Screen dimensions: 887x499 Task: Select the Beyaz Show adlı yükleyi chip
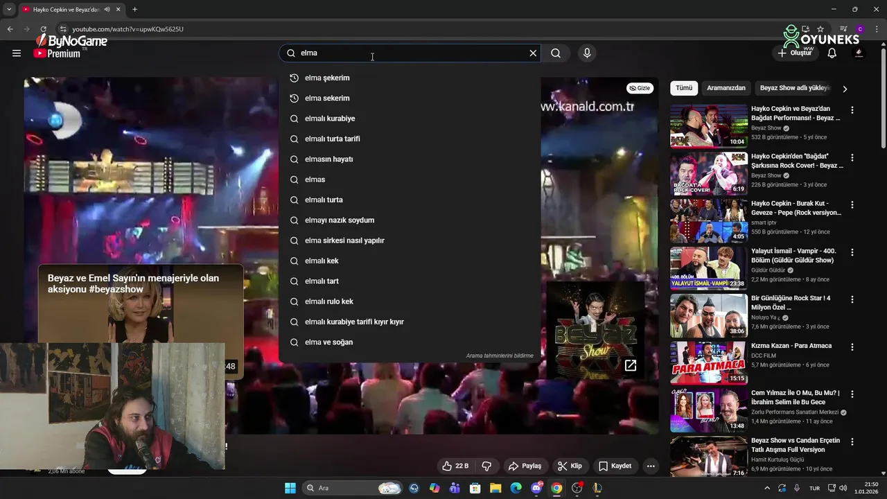795,88
